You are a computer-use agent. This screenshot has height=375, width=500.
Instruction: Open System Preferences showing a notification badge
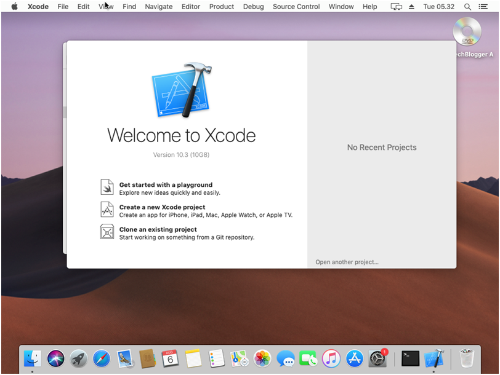click(x=377, y=358)
